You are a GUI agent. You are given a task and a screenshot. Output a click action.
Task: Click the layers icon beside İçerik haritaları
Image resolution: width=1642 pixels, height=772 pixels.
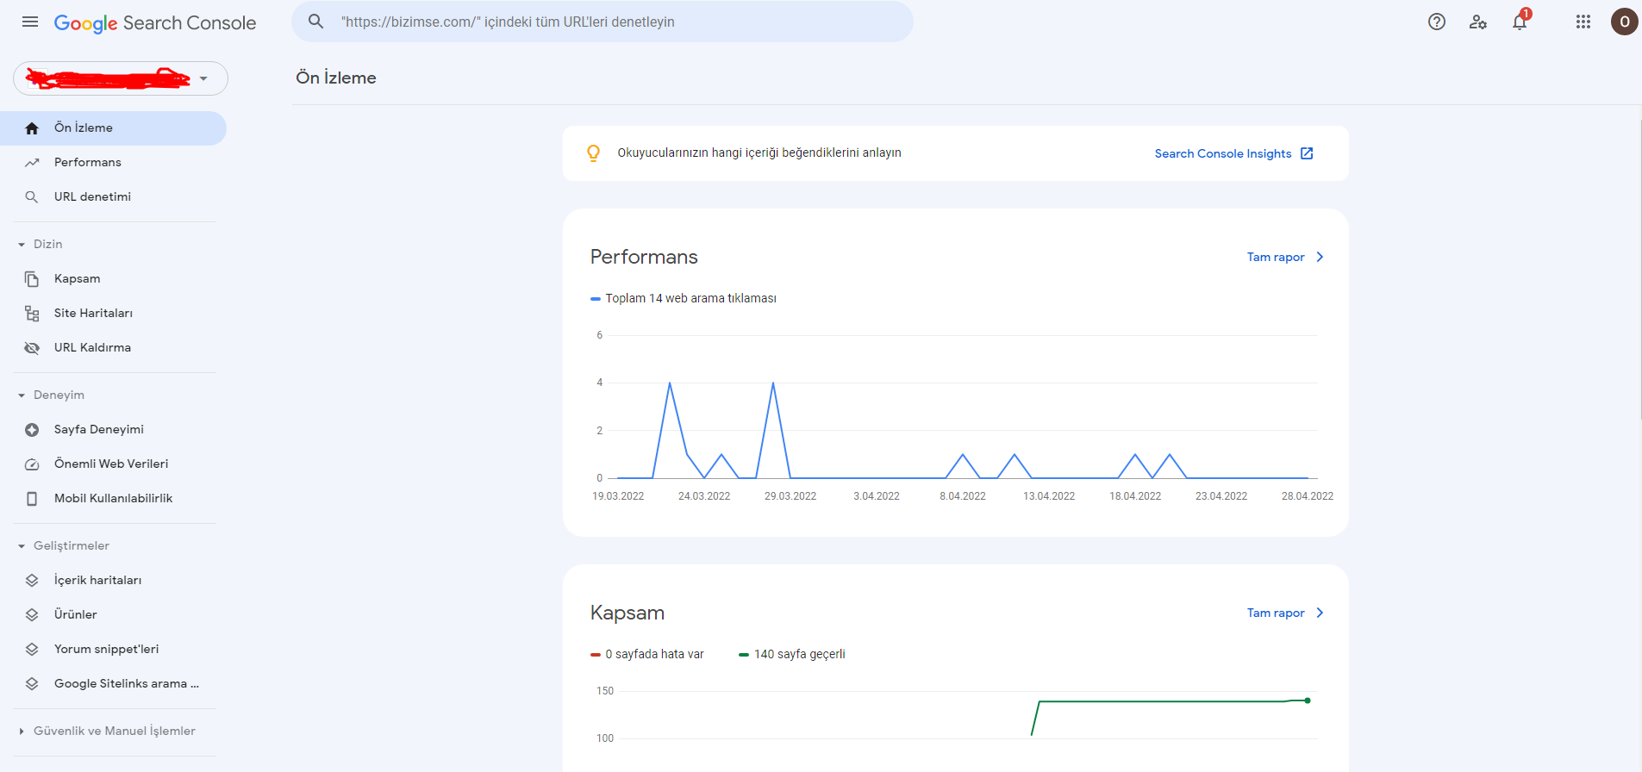pos(32,581)
